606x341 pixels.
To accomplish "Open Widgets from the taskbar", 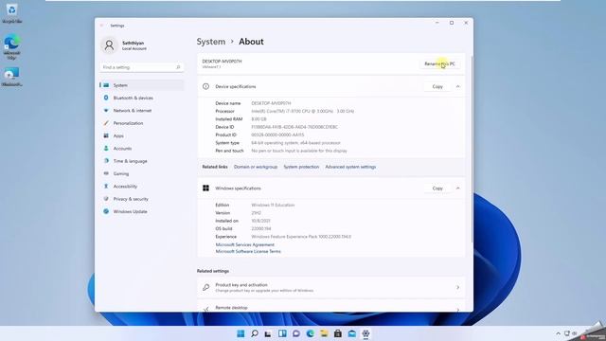I will pyautogui.click(x=282, y=333).
